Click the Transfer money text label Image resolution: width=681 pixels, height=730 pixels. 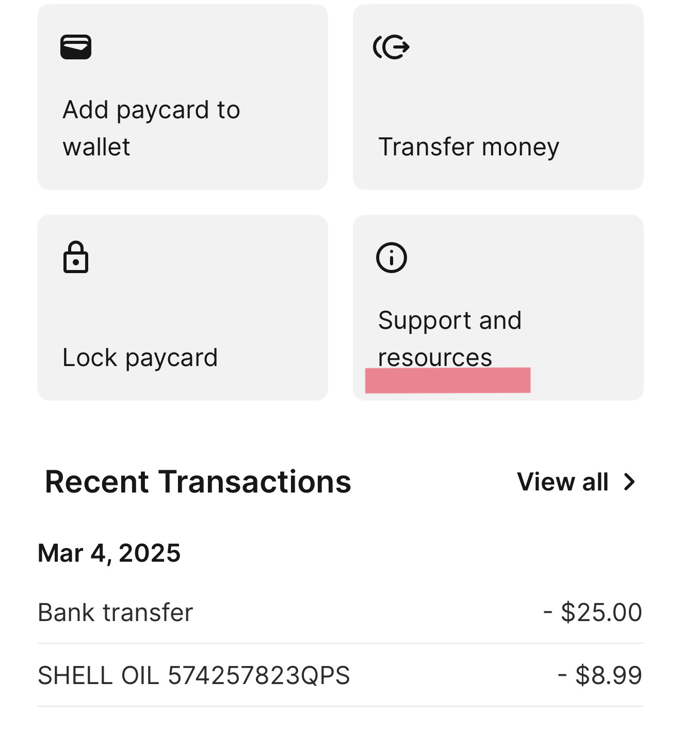click(468, 147)
